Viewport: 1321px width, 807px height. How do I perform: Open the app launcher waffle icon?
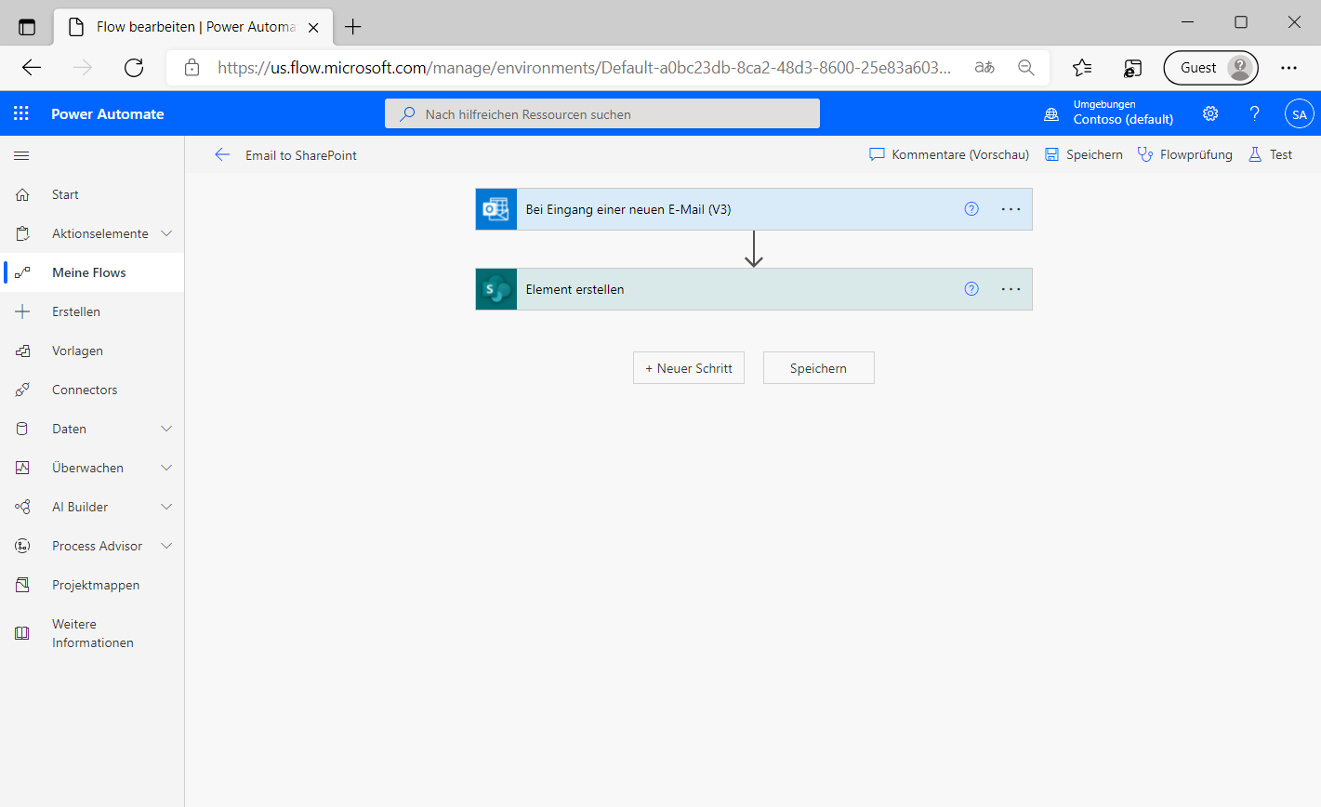click(x=21, y=113)
